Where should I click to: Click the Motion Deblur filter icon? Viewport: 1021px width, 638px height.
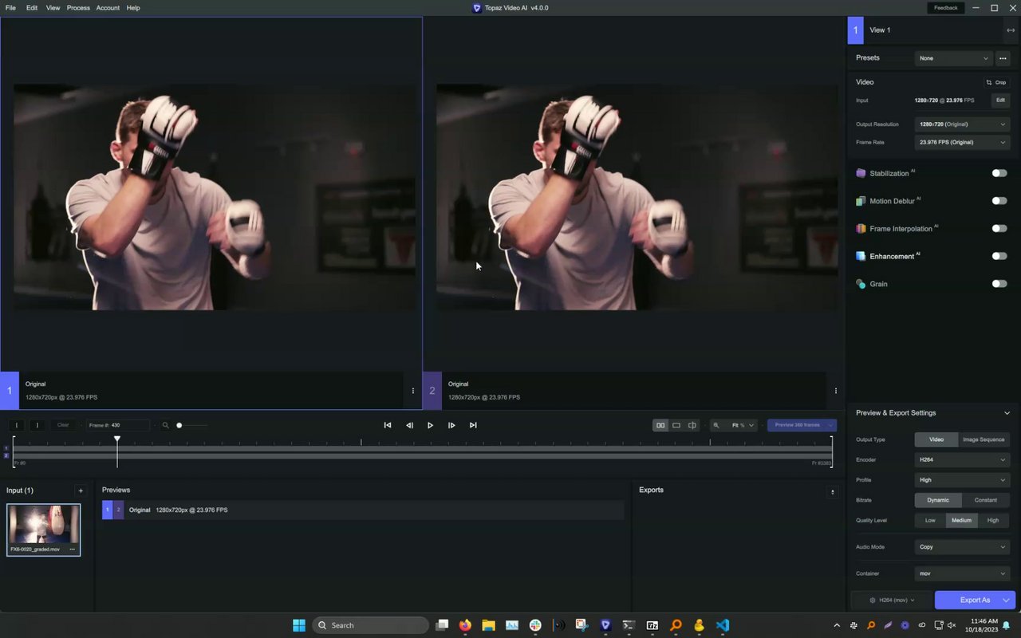tap(861, 201)
